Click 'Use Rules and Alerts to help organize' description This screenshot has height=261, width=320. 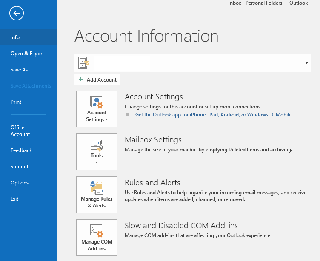(x=215, y=196)
